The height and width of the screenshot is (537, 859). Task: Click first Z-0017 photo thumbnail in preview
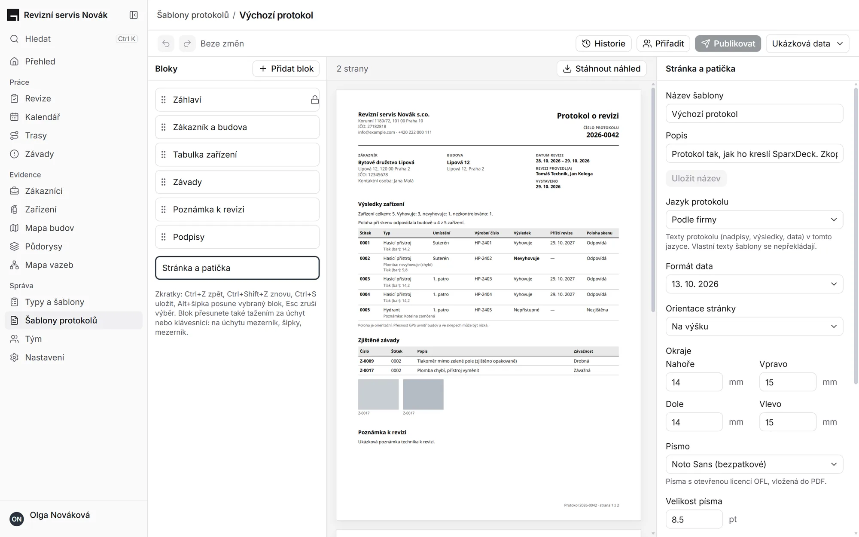pos(378,394)
